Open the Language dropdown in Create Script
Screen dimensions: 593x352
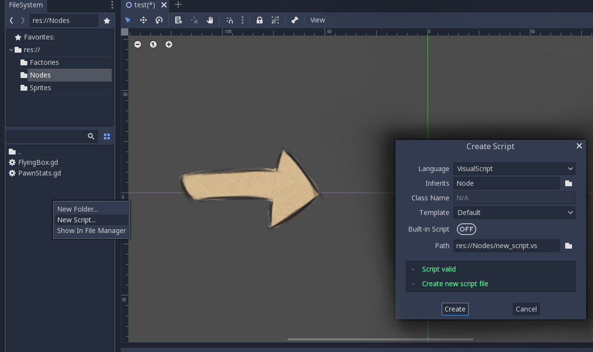tap(514, 168)
